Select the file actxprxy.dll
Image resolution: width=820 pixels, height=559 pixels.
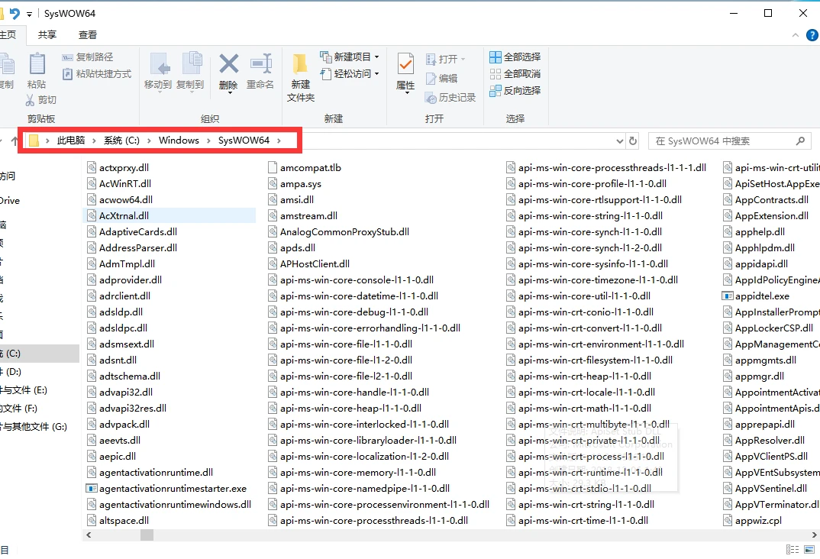pos(124,167)
